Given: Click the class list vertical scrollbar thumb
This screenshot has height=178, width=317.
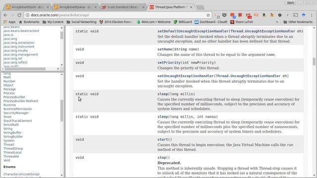Looking at the screenshot, I should point(61,111).
